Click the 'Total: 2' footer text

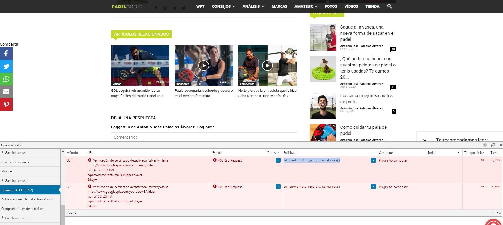tap(71, 213)
